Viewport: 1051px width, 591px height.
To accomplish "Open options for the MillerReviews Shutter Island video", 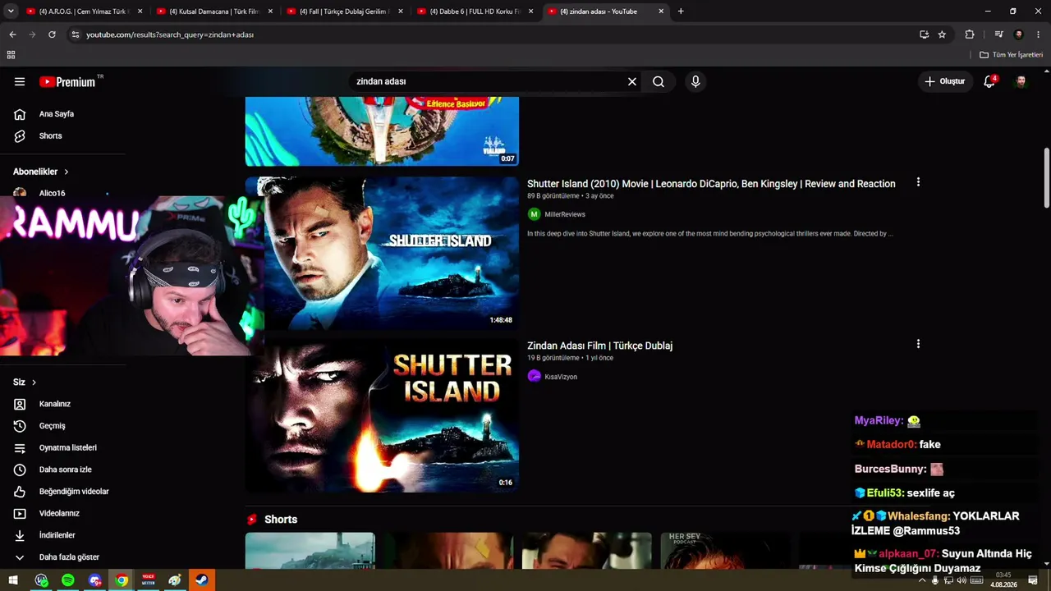I will [x=918, y=182].
